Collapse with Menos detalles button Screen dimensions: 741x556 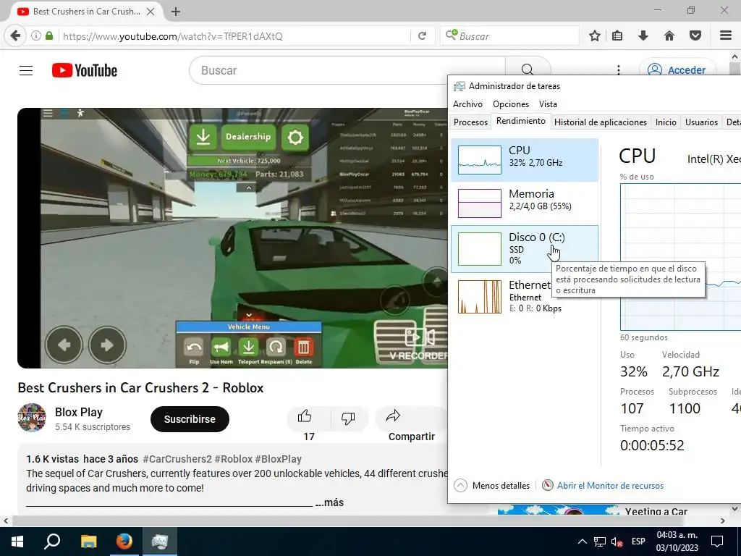point(492,486)
